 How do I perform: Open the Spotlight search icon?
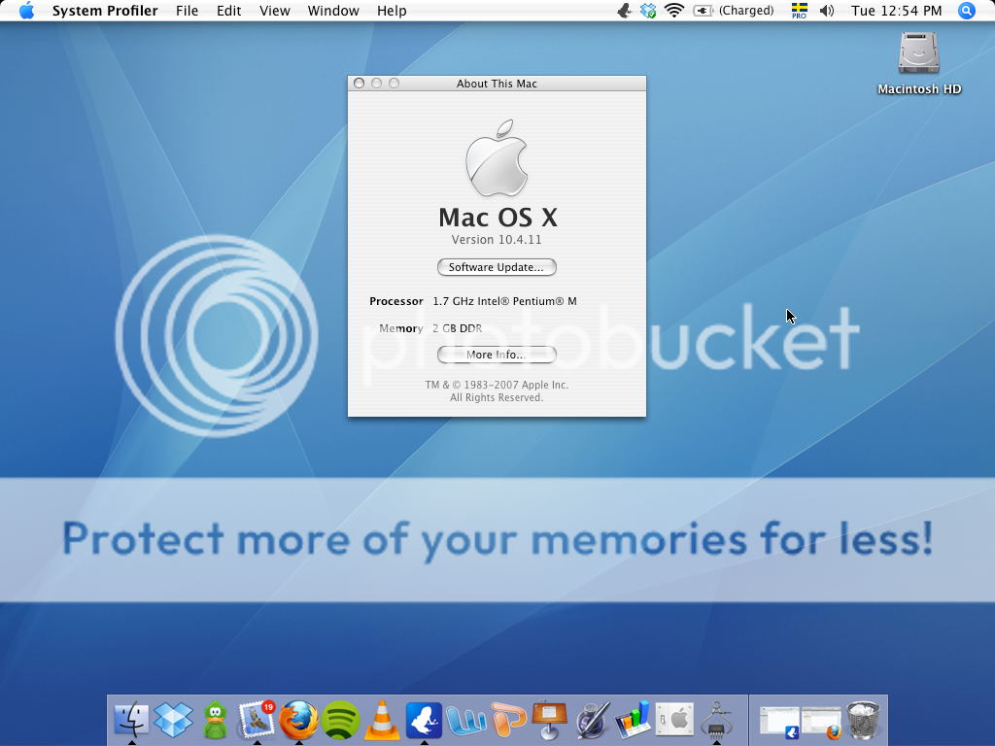pos(966,11)
